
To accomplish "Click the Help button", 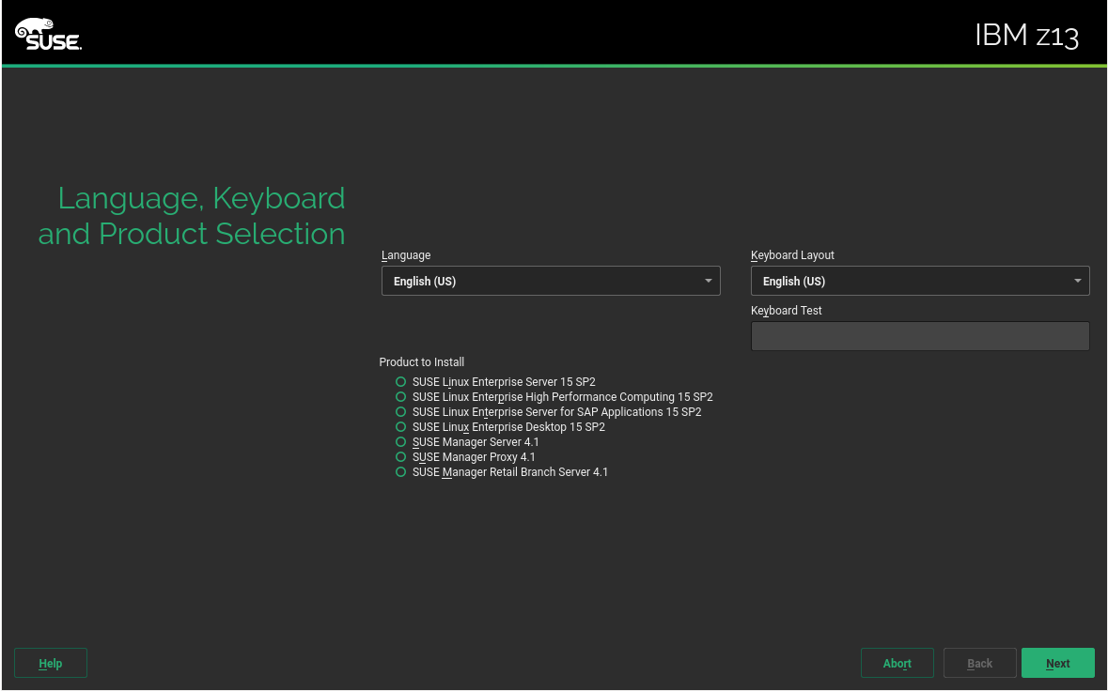I will click(50, 663).
